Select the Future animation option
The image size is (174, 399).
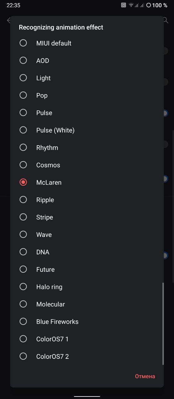pyautogui.click(x=87, y=269)
